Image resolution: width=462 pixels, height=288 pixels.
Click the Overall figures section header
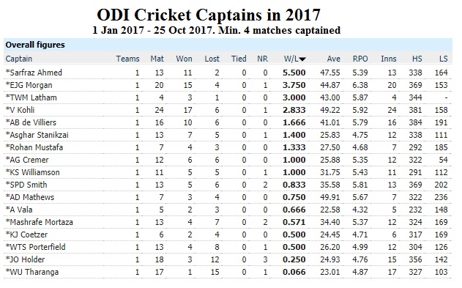tap(35, 45)
